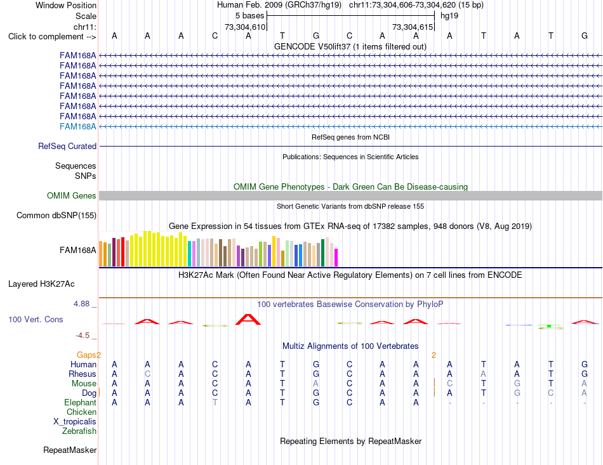Select the Human alignment row label
603x465 pixels.
coord(83,364)
